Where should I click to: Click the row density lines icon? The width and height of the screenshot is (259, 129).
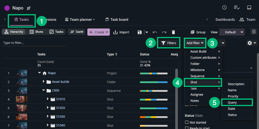[x=254, y=31]
